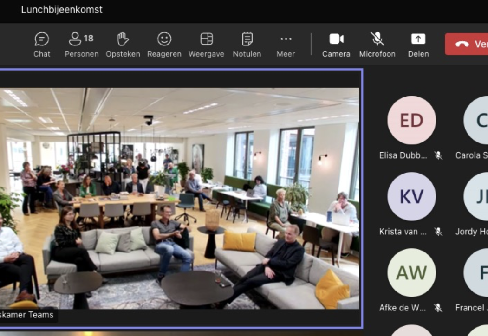Click the muted mic icon beside Elisa Dubb
The height and width of the screenshot is (336, 488).
point(438,155)
